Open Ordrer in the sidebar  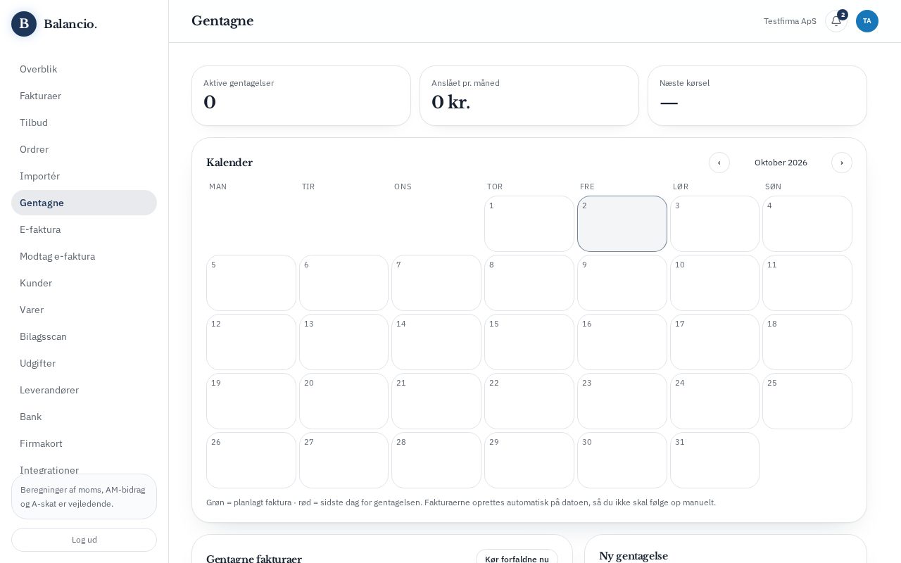(84, 149)
